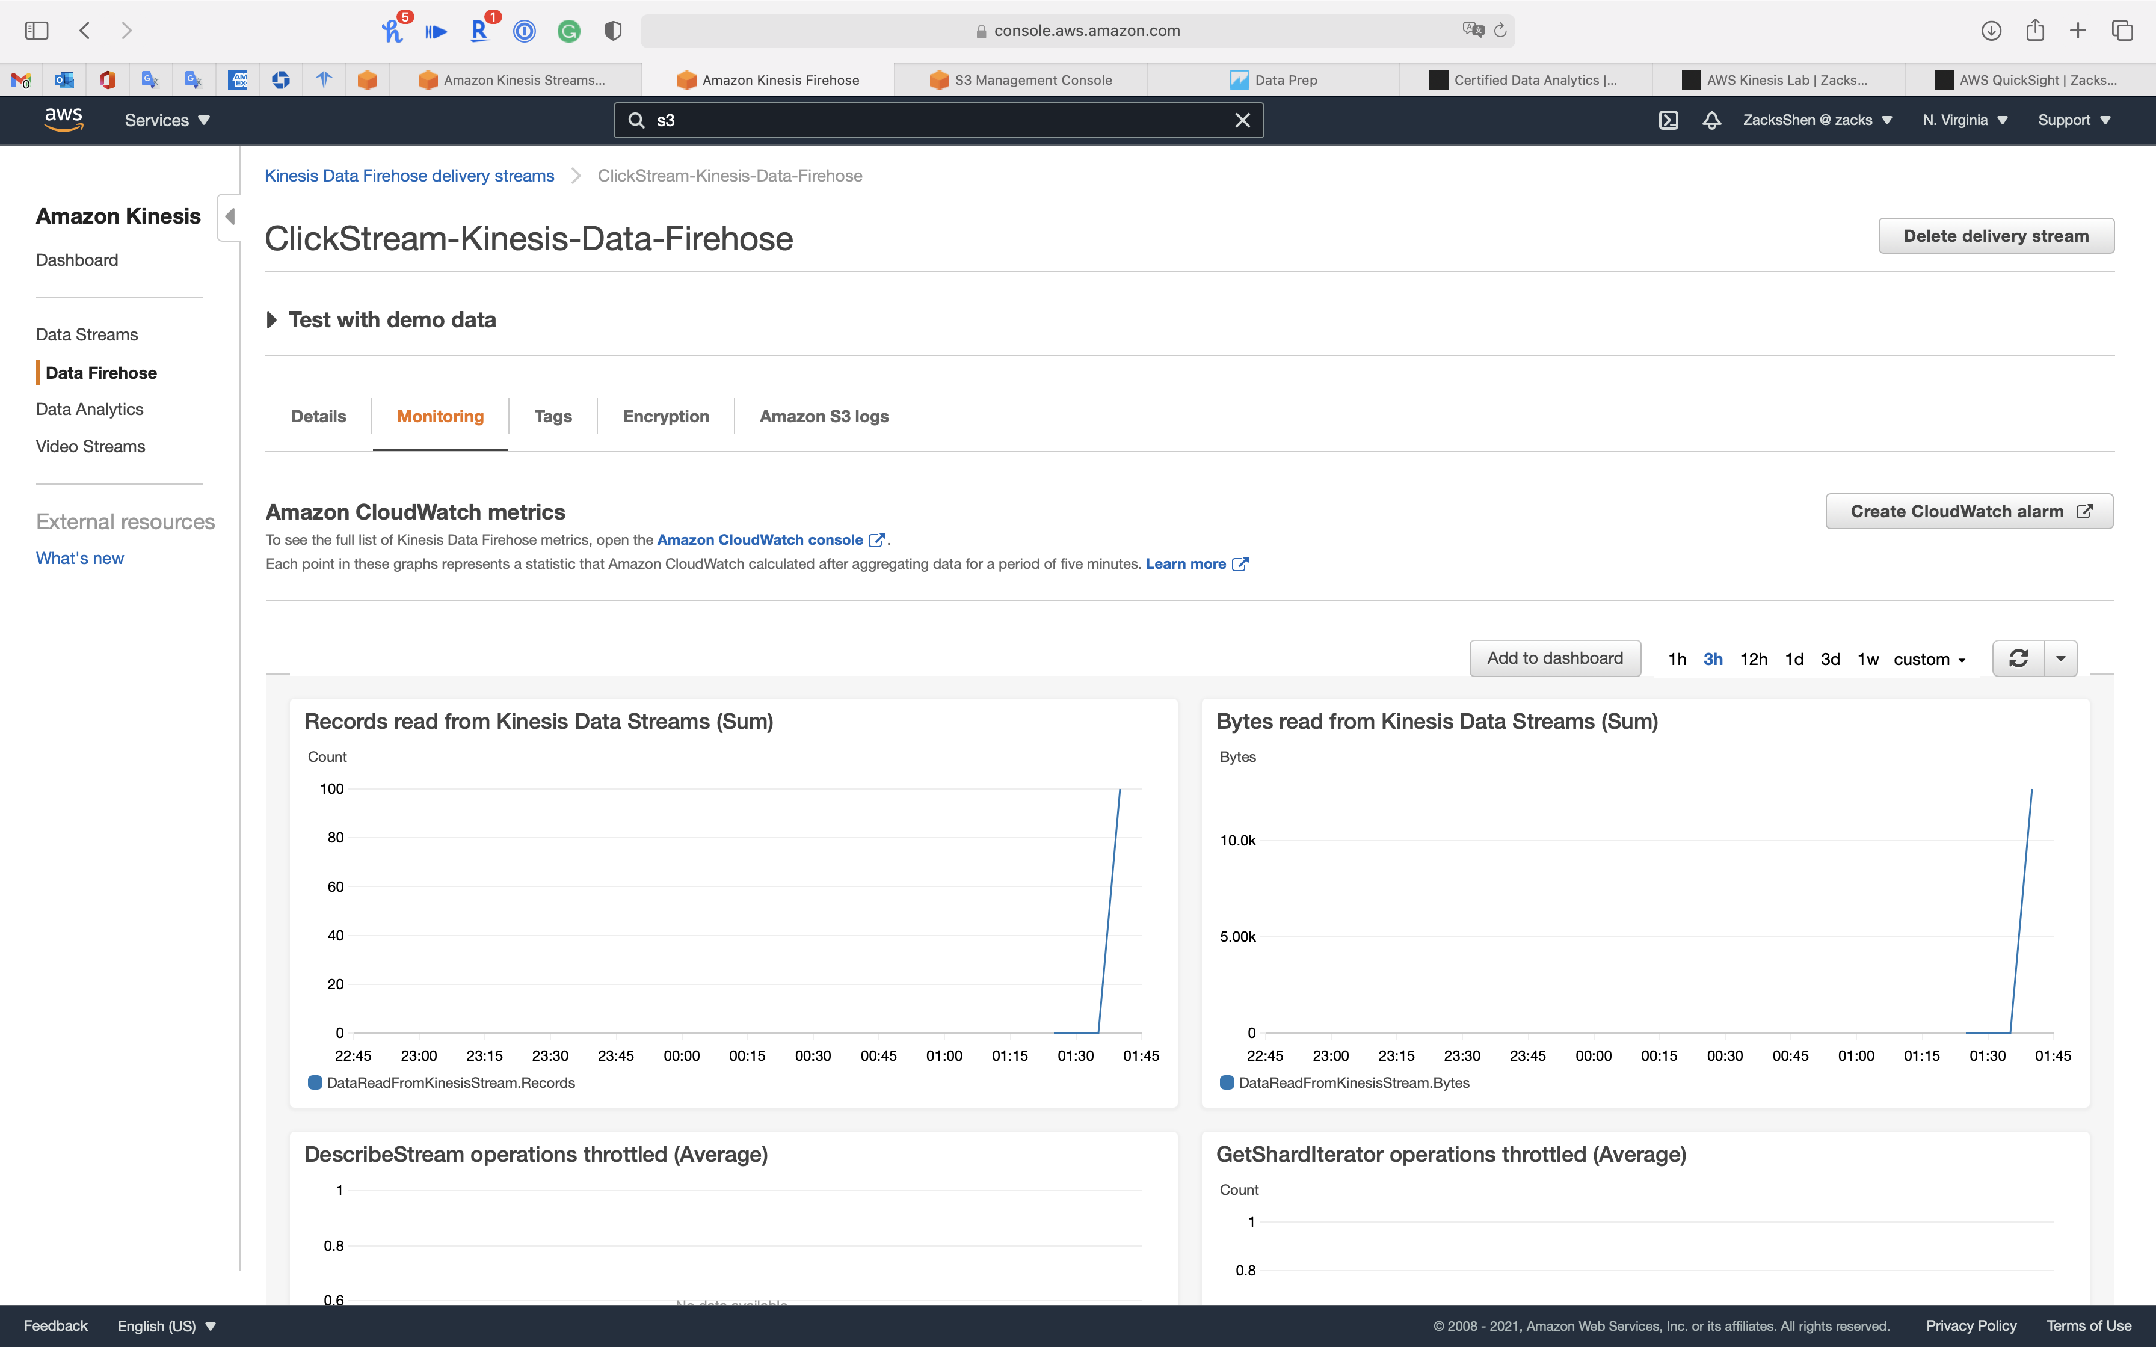Refresh the CloudWatch metric graphs
This screenshot has width=2156, height=1347.
click(2018, 658)
